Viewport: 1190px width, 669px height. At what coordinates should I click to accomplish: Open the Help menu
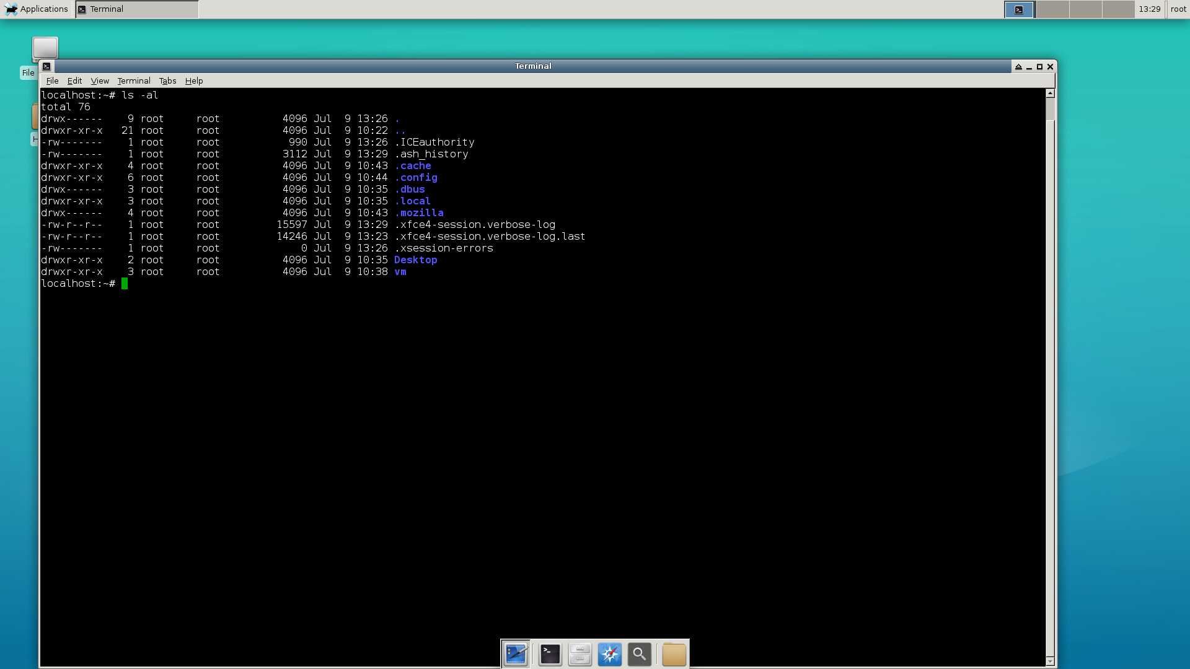[x=194, y=81]
